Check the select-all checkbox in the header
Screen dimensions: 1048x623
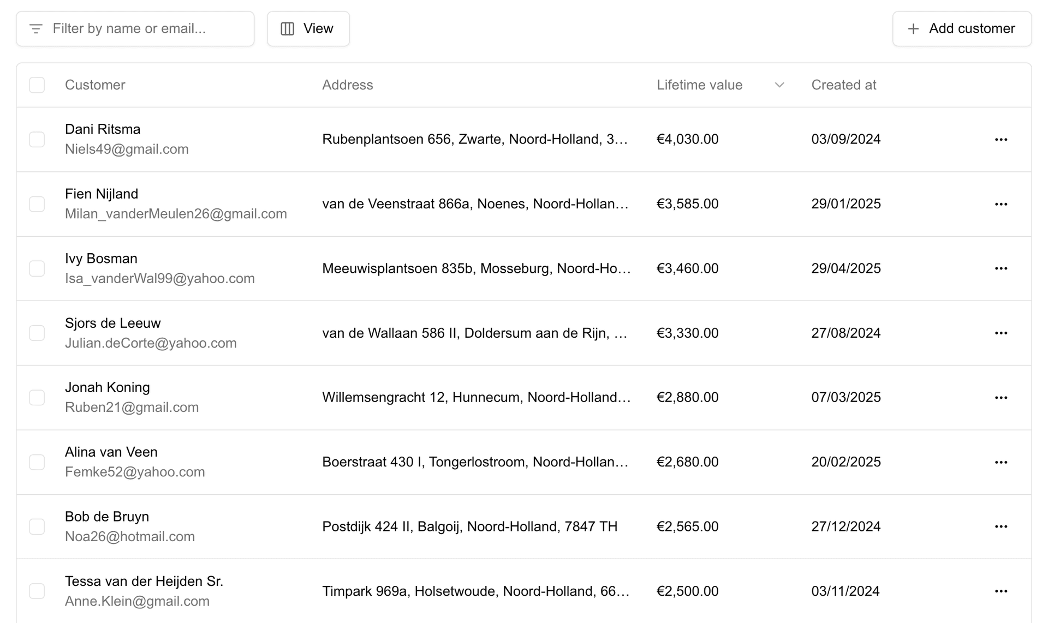coord(37,85)
